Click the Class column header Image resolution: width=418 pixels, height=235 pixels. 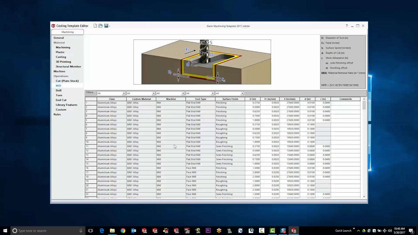coord(112,99)
